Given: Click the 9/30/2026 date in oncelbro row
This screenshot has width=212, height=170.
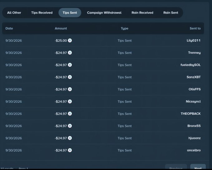Looking at the screenshot, I should tap(14, 150).
